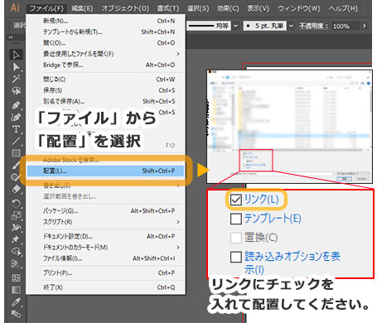
Task: Select the Eyedropper tool
Action: 16,302
